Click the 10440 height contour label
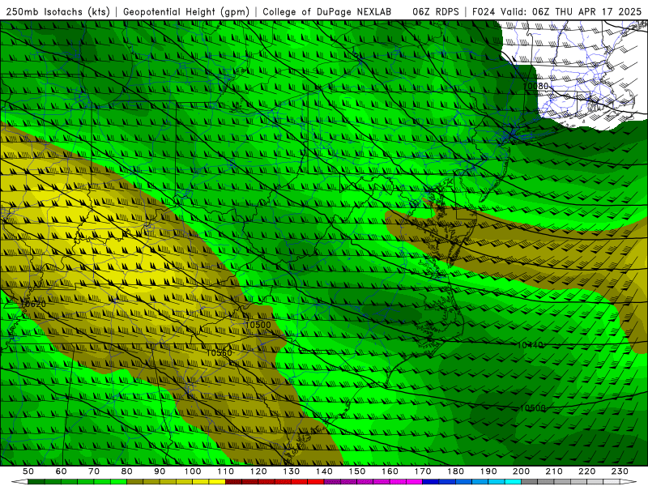 click(530, 345)
